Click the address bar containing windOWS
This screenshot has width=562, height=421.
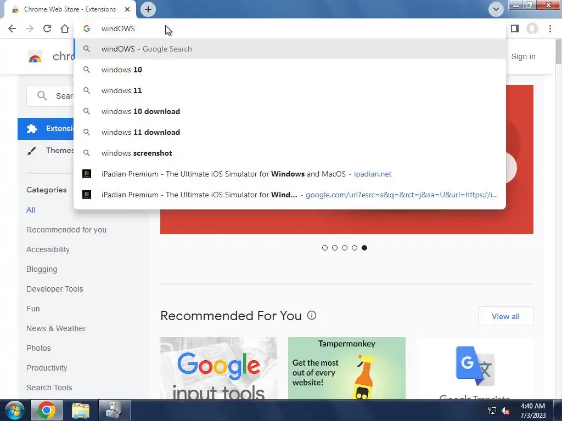290,29
